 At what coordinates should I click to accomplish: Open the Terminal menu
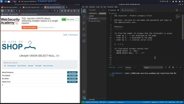(110, 7)
